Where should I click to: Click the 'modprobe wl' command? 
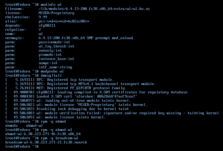click(x=52, y=71)
